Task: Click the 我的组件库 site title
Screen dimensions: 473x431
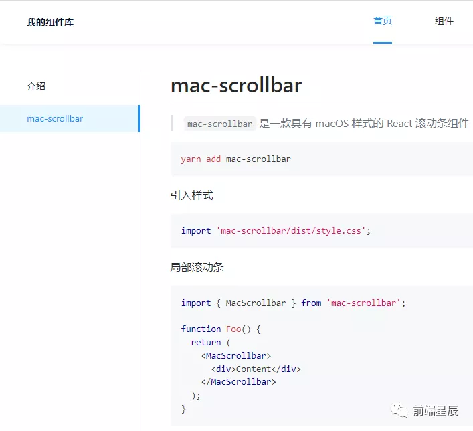Action: (x=50, y=22)
